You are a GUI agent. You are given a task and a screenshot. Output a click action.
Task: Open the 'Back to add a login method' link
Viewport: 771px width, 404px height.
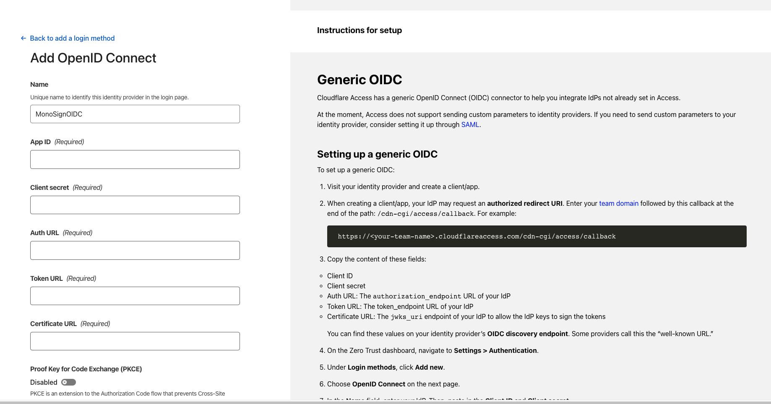click(72, 38)
